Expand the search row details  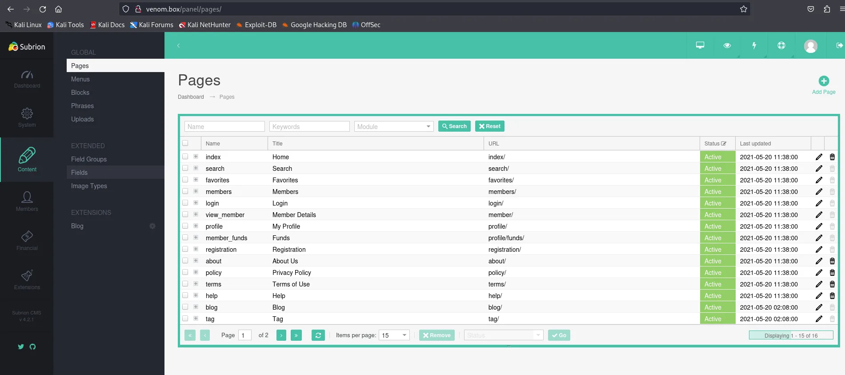point(196,168)
